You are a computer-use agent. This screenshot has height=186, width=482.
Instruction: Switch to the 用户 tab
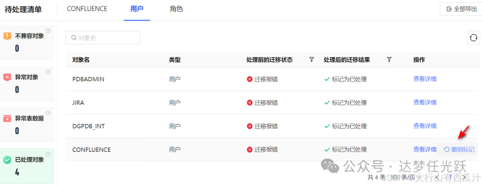click(137, 9)
